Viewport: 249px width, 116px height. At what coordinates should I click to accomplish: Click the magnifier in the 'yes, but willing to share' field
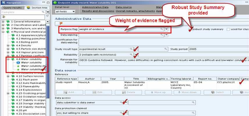pos(121,113)
